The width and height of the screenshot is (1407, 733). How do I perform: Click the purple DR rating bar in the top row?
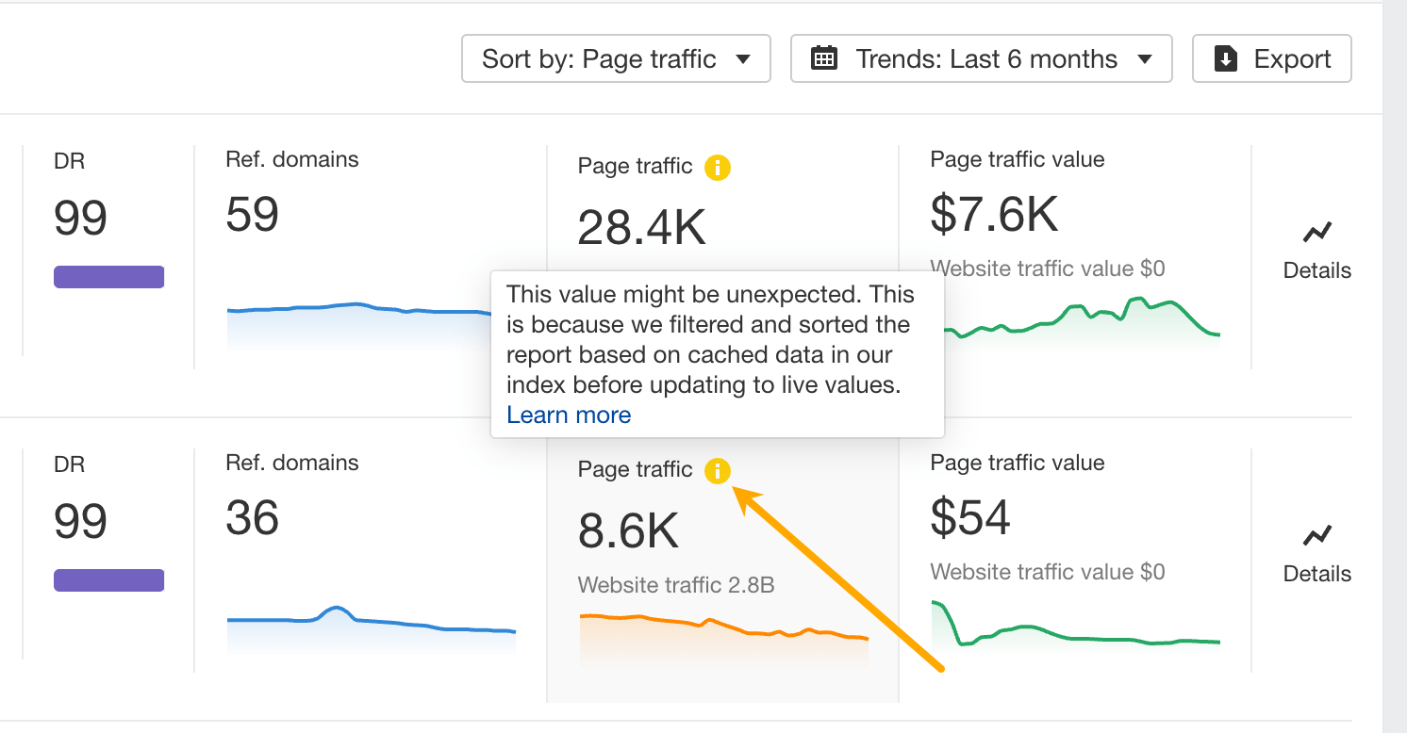point(108,276)
